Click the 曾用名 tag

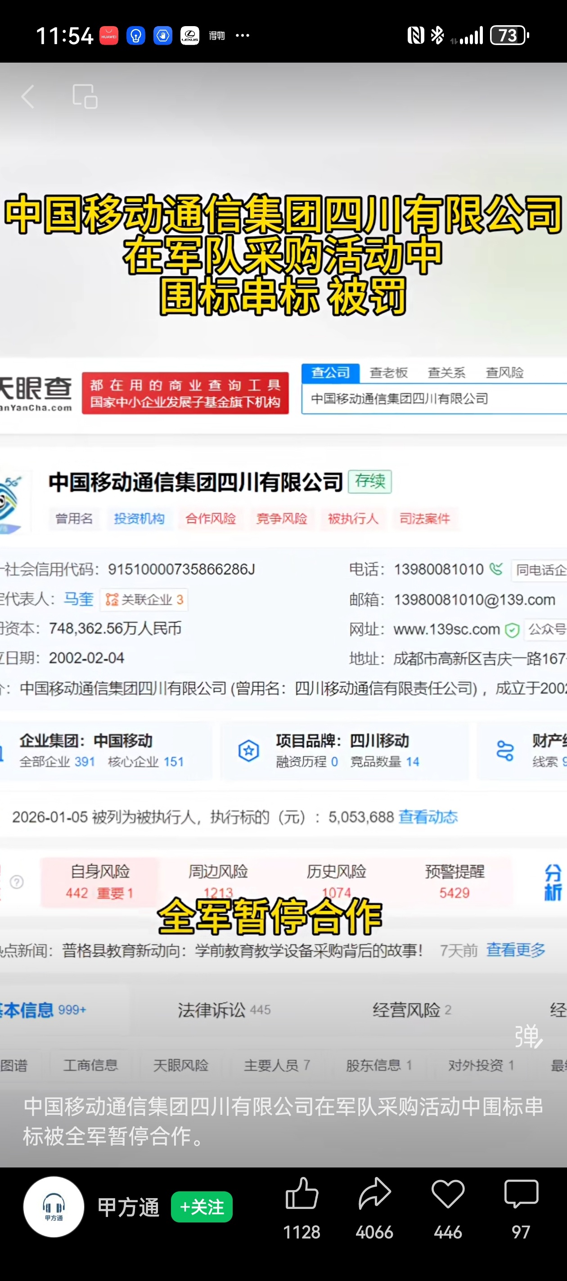(74, 519)
